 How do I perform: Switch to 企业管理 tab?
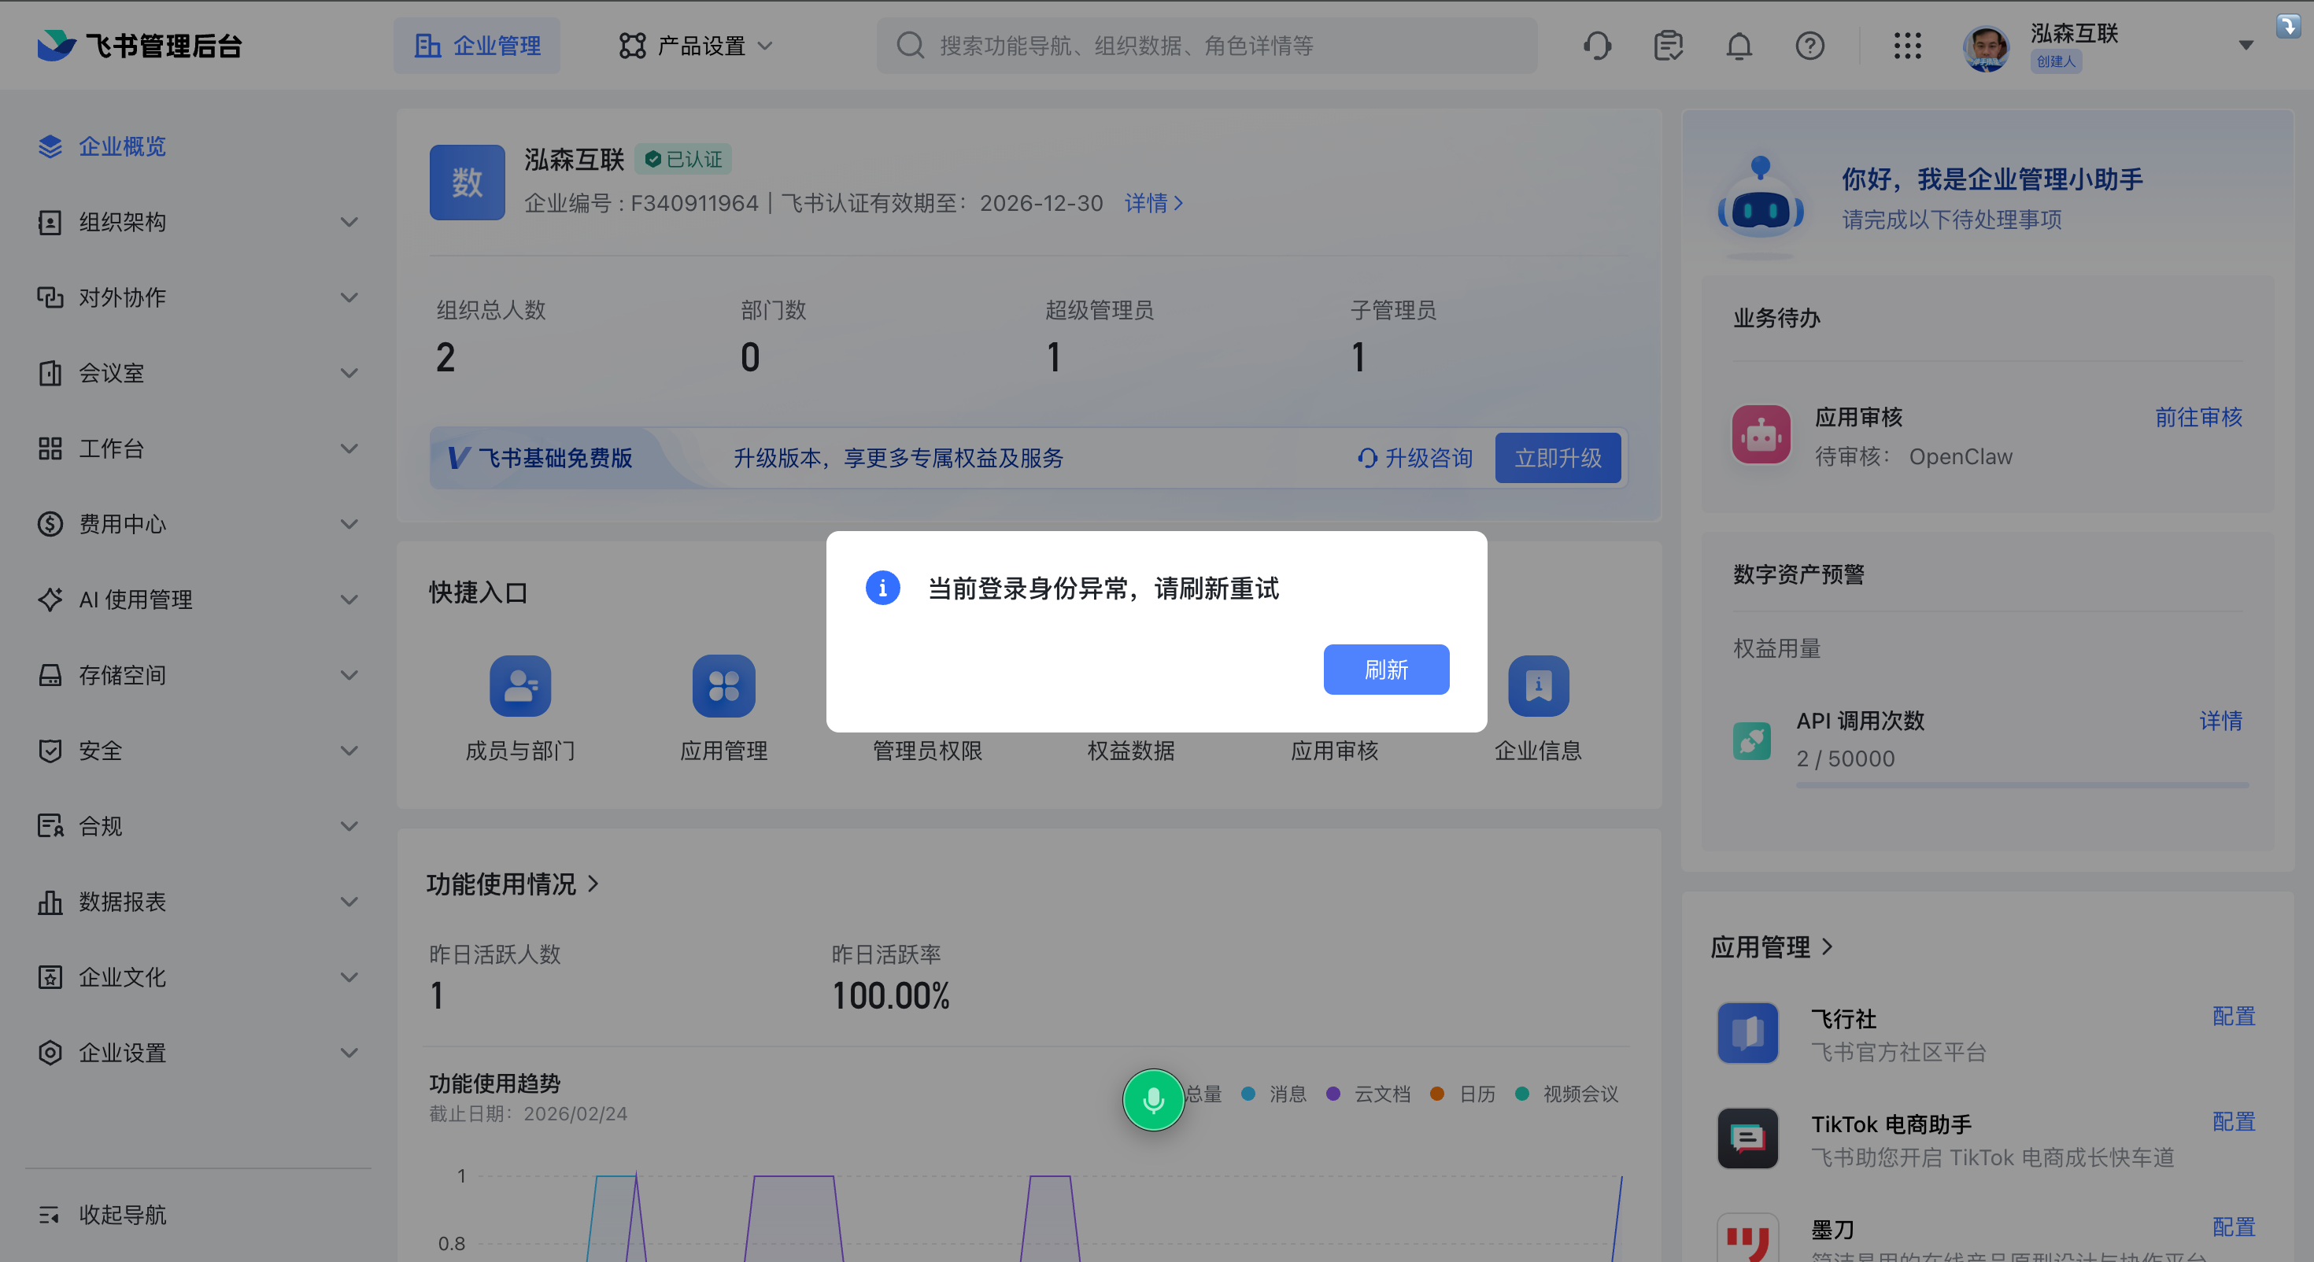pyautogui.click(x=477, y=46)
